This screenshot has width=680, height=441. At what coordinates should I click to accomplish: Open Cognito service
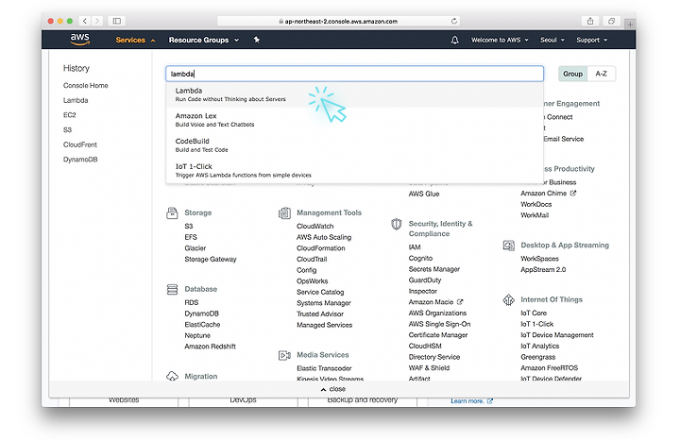tap(420, 258)
